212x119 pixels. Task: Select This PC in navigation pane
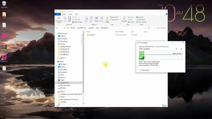62,61
